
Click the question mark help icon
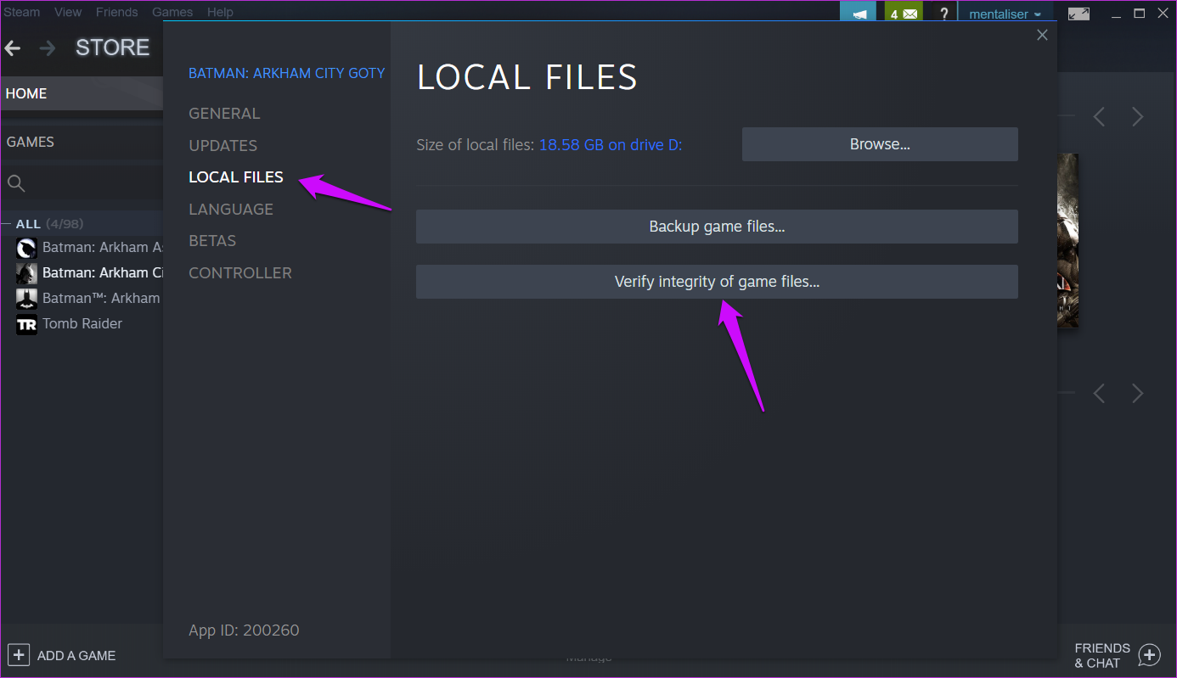[943, 14]
